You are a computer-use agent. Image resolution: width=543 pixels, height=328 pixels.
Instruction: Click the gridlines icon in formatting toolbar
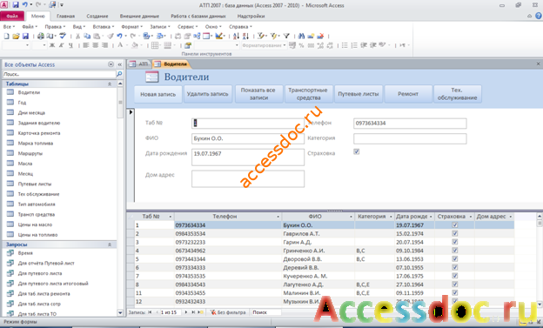coord(155,45)
